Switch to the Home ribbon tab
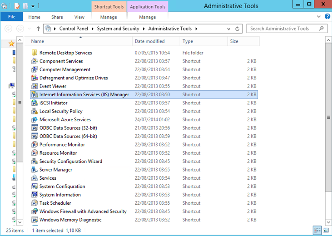 pyautogui.click(x=35, y=17)
